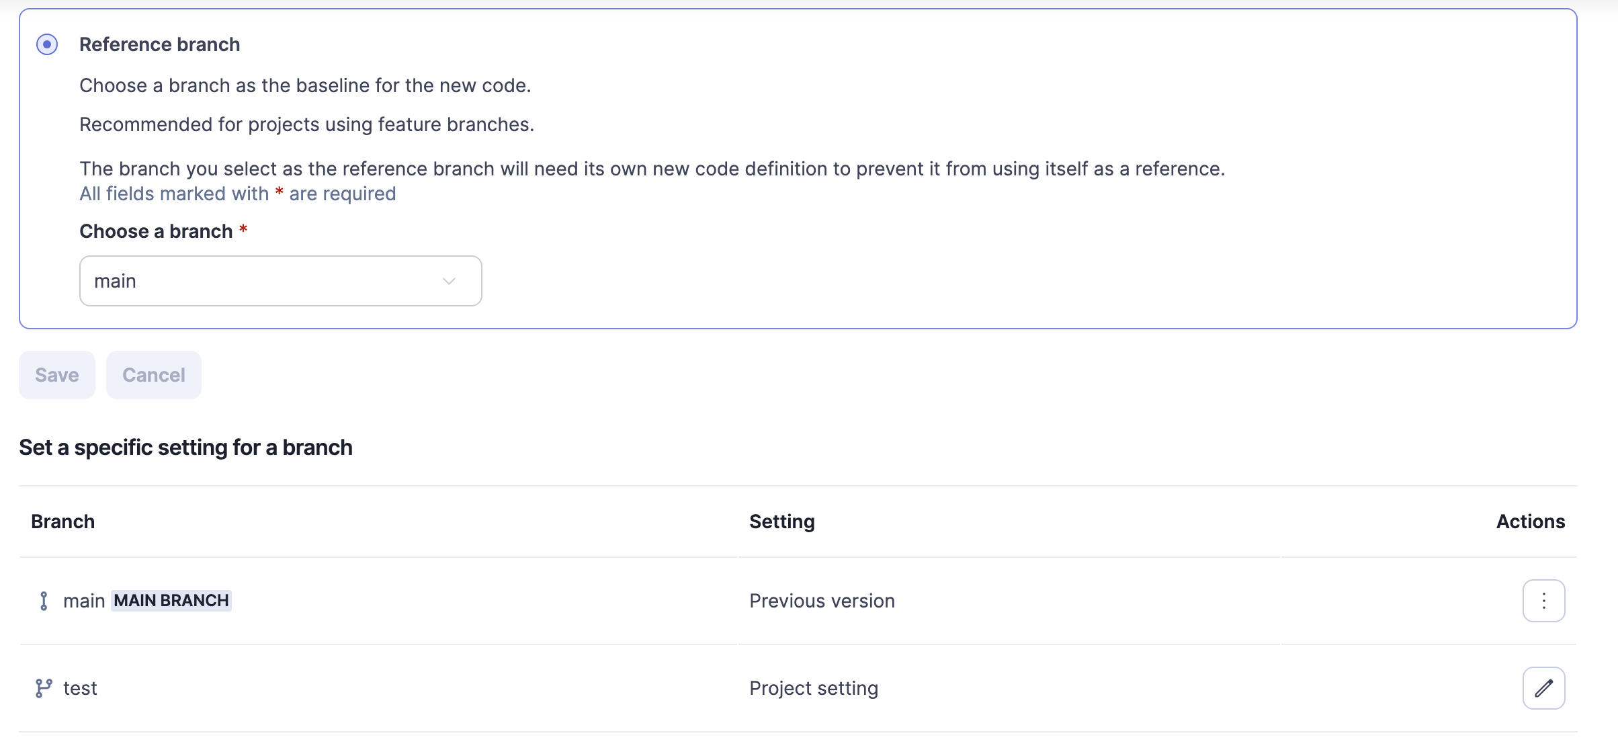
Task: Select the test branch name in table
Action: click(80, 688)
